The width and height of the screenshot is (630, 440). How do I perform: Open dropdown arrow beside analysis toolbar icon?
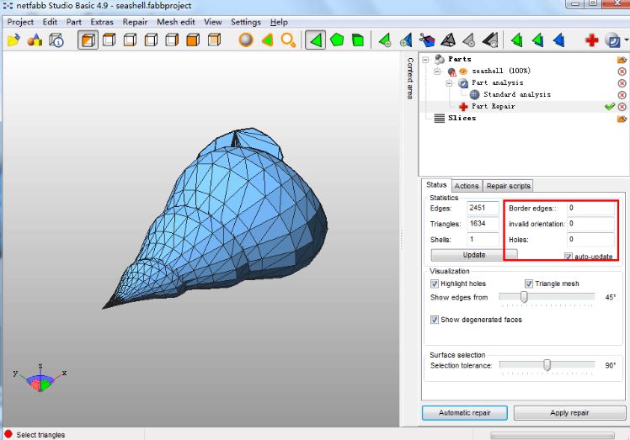[x=627, y=40]
